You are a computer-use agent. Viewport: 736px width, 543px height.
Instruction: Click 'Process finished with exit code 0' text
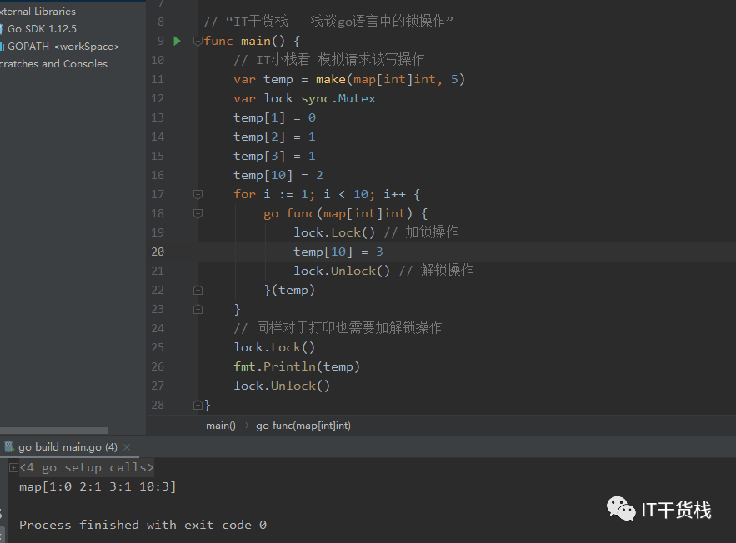tap(143, 525)
